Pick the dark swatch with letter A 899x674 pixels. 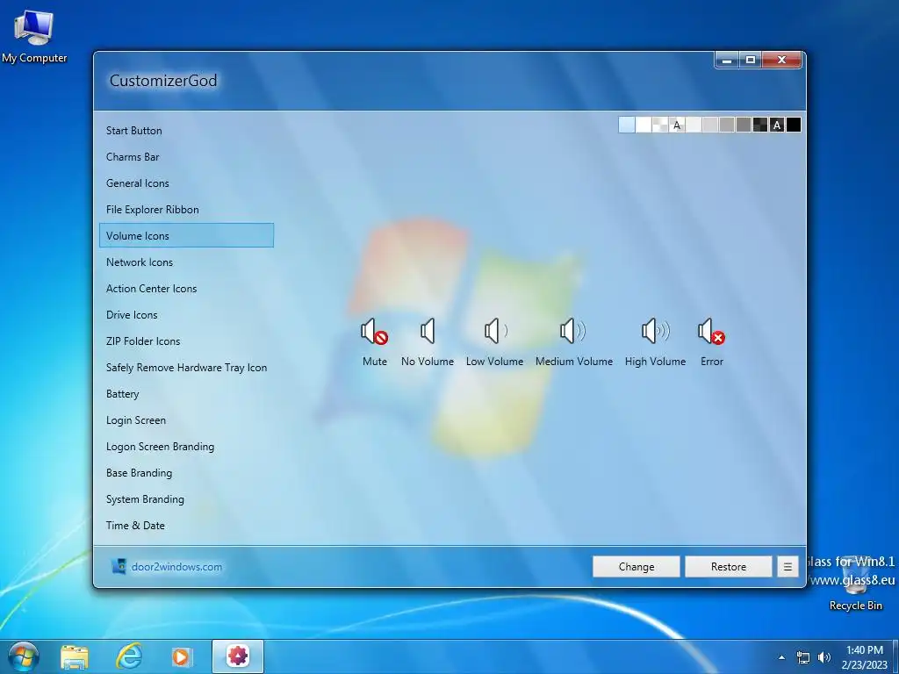click(777, 125)
